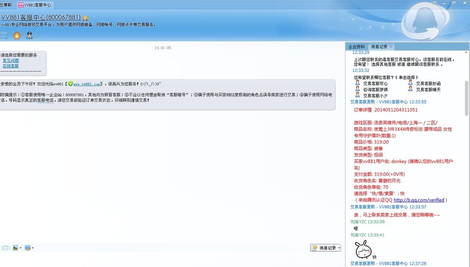The height and width of the screenshot is (267, 470).
Task: Click the 商品价格: 319.00 line
Action: [x=371, y=142]
